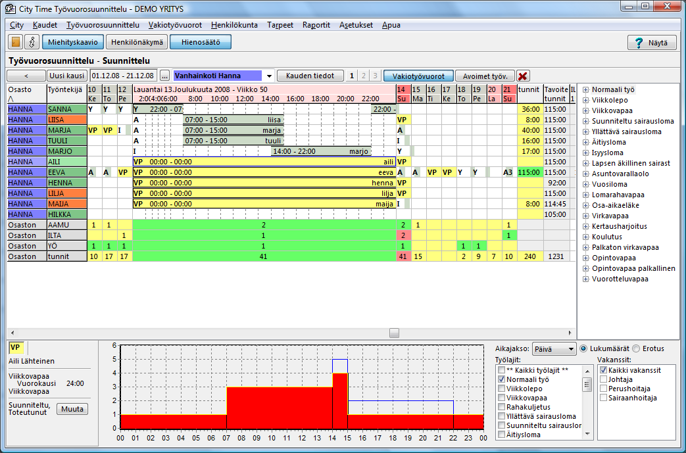Open the Asetukset menu
The width and height of the screenshot is (686, 453).
click(356, 25)
